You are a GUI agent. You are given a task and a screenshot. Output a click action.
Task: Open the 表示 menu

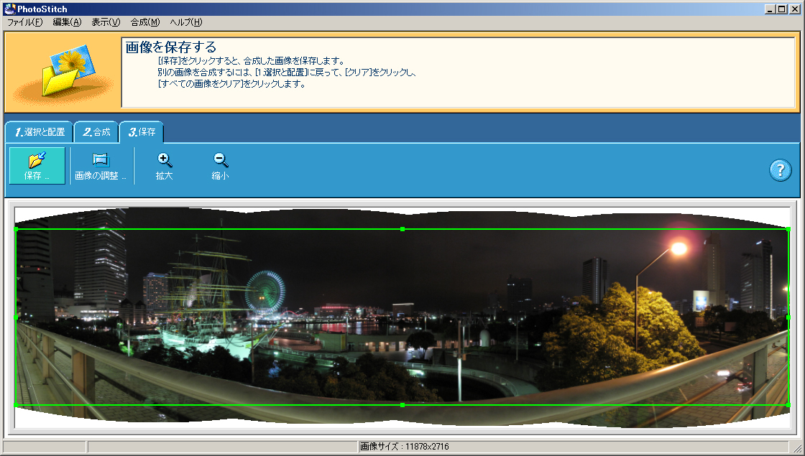105,22
